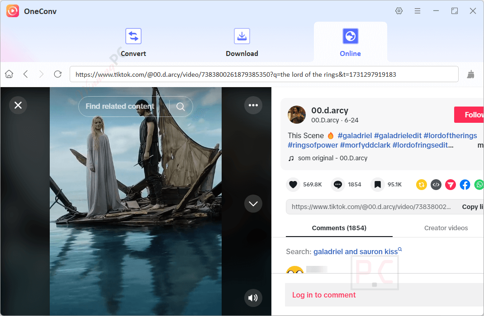Click the URL address bar
The image size is (484, 316).
pos(264,74)
